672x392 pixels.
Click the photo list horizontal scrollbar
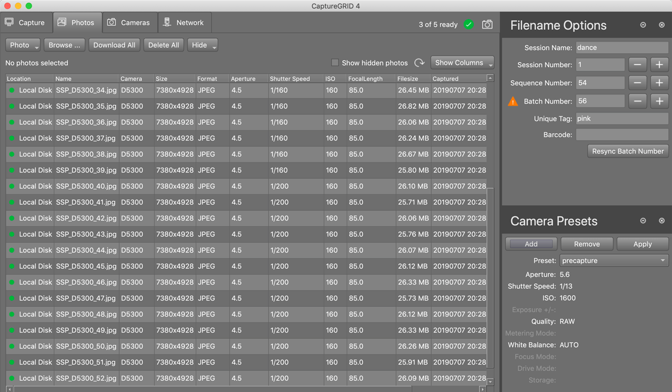point(213,389)
